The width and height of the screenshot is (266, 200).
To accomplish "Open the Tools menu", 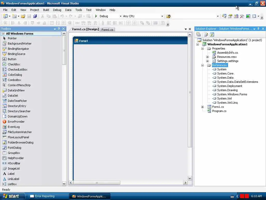I will point(78,10).
